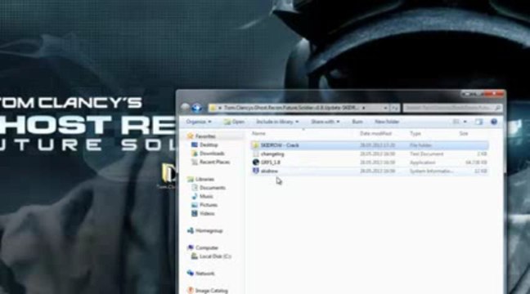Click the Libraries icon in navigation pane
The width and height of the screenshot is (530, 294).
coord(191,179)
